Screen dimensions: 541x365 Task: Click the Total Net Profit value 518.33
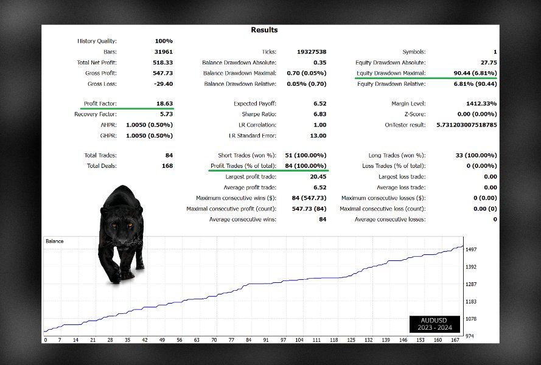[161, 63]
